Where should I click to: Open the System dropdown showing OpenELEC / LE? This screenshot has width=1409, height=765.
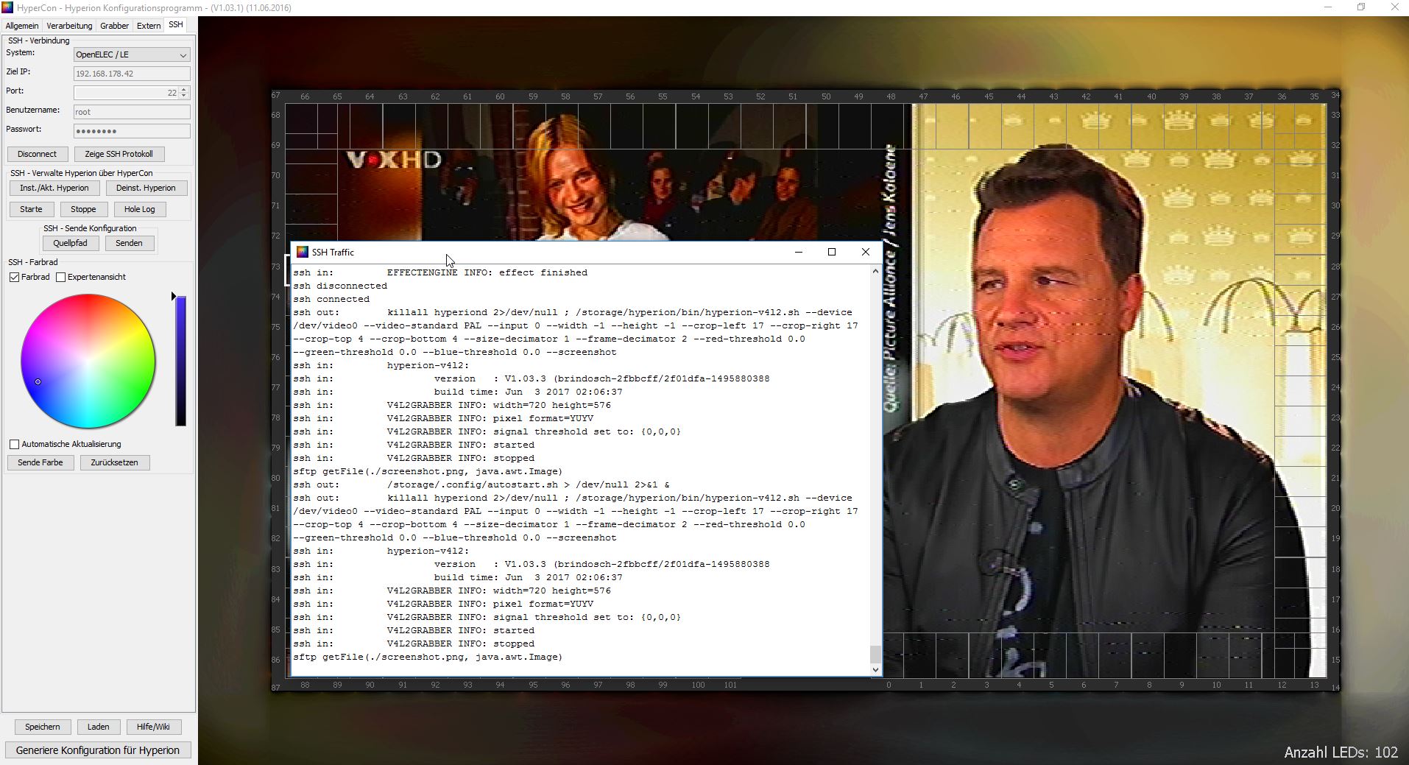132,54
